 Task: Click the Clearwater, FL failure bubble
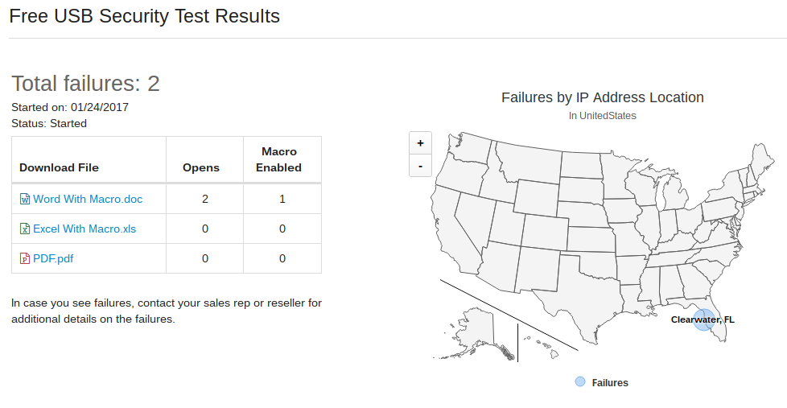(x=703, y=319)
